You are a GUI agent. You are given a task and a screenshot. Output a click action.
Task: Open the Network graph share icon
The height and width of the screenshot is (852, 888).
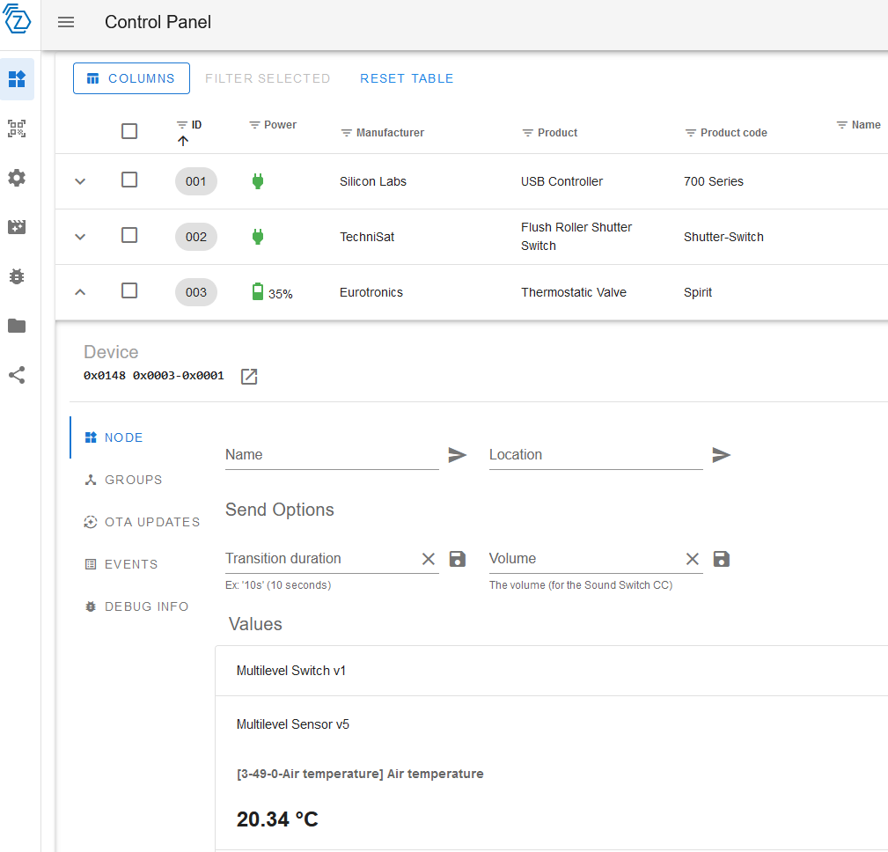(x=17, y=375)
